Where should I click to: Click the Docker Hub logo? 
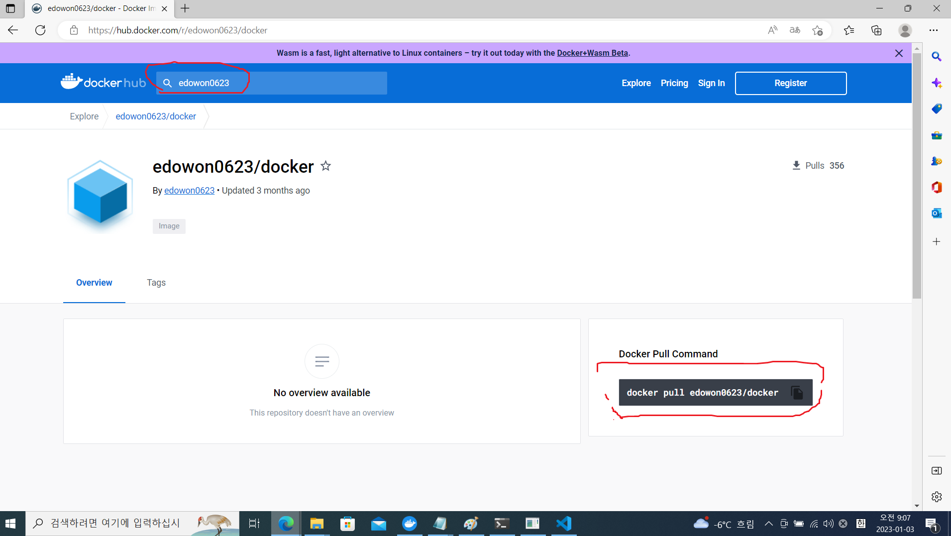103,82
